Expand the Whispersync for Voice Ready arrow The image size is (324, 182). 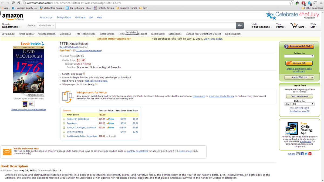(96, 84)
